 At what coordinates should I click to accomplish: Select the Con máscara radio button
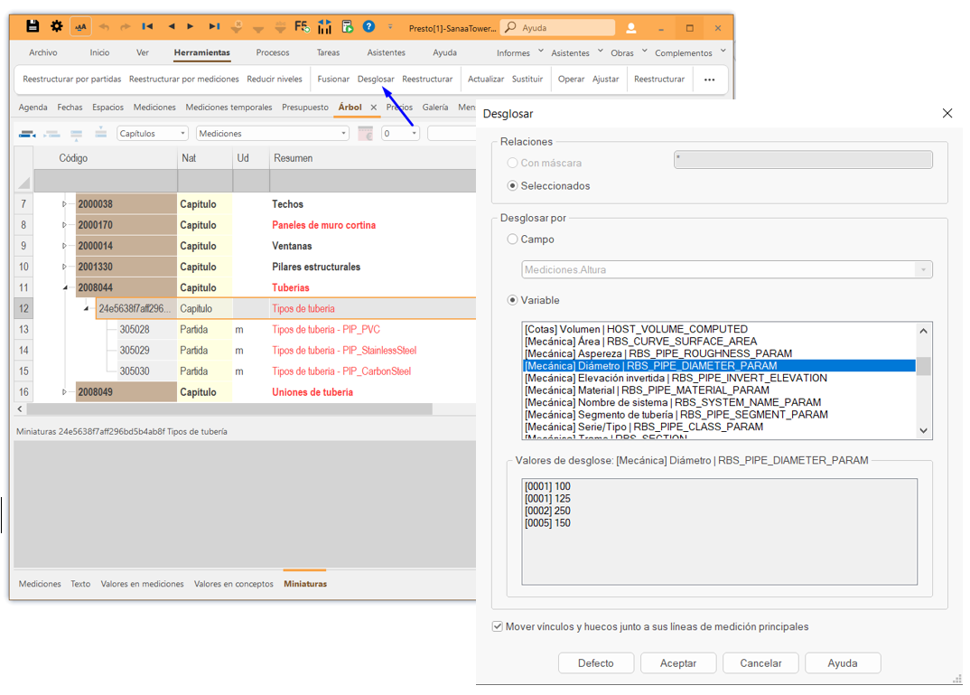(x=512, y=163)
